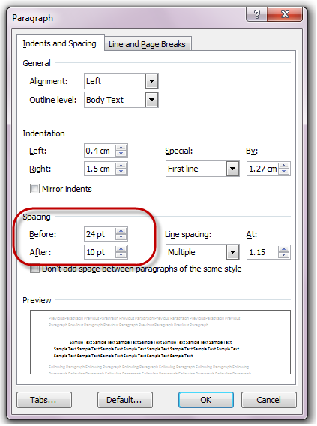Increase Before spacing using up arrow
This screenshot has height=426, width=317.
121,231
